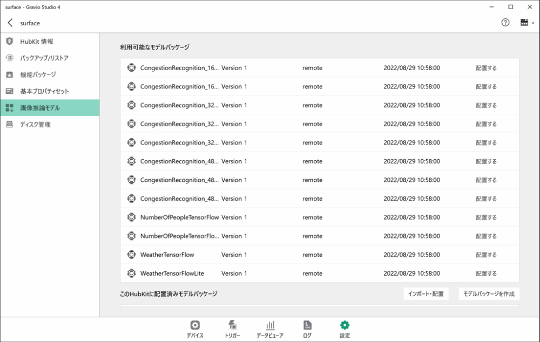Open the ログ document icon
Screen dimensions: 540x342
pyautogui.click(x=307, y=325)
